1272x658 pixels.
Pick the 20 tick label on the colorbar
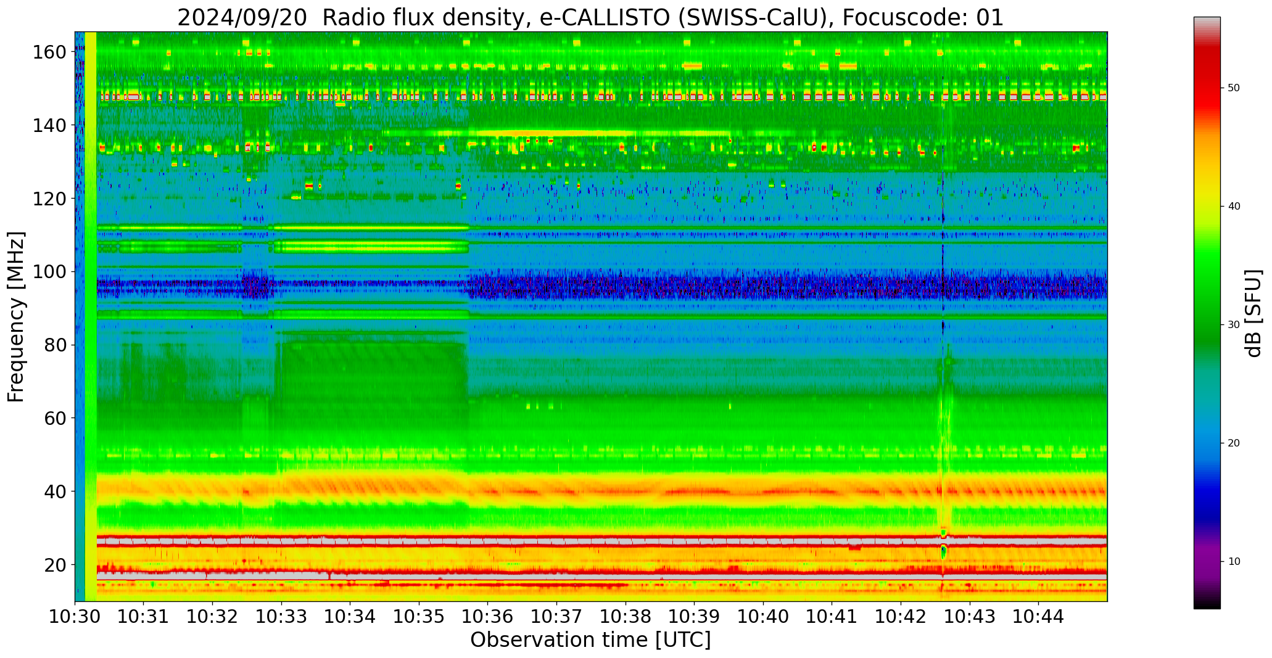pos(1234,443)
